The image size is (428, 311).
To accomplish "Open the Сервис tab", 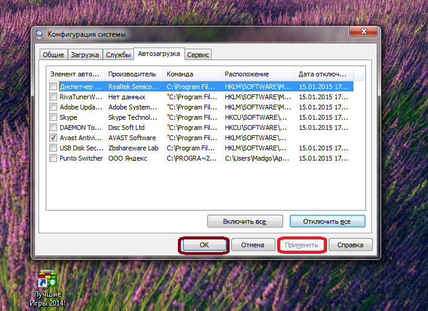I will click(198, 55).
